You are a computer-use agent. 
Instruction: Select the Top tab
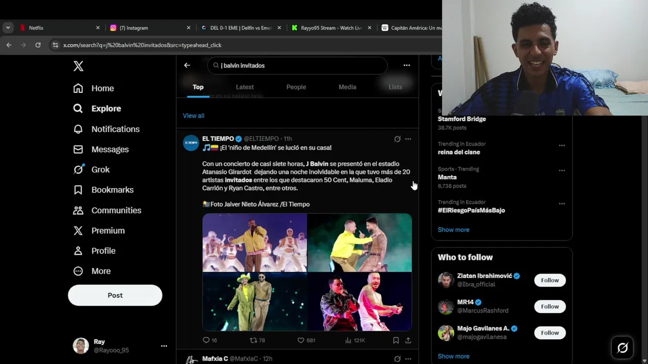pos(198,87)
